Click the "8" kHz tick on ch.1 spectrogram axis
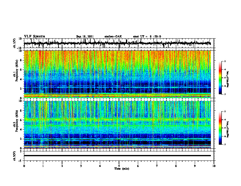The image size is (241, 186). click(x=21, y=60)
